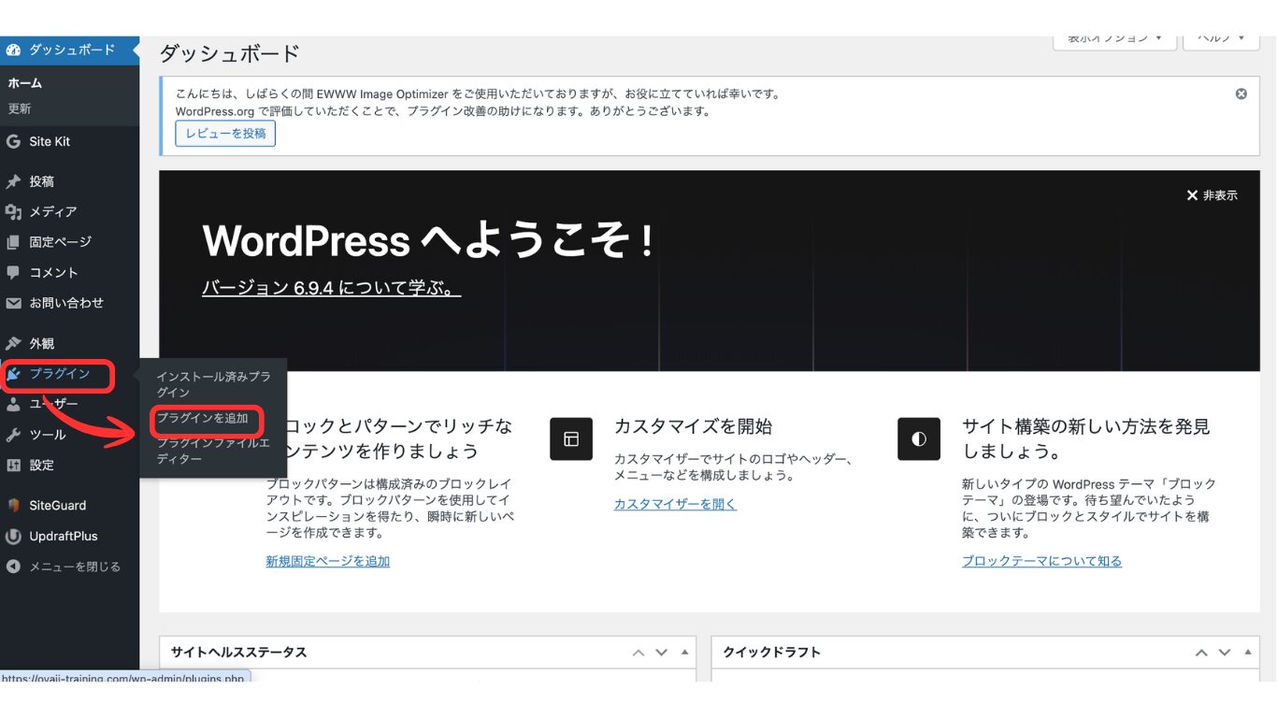1277x718 pixels.
Task: Click the pushpin icon beside 投稿
Action: coord(13,181)
